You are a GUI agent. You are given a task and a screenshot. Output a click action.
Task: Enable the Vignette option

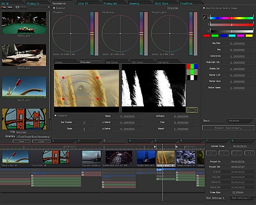[x=55, y=116]
